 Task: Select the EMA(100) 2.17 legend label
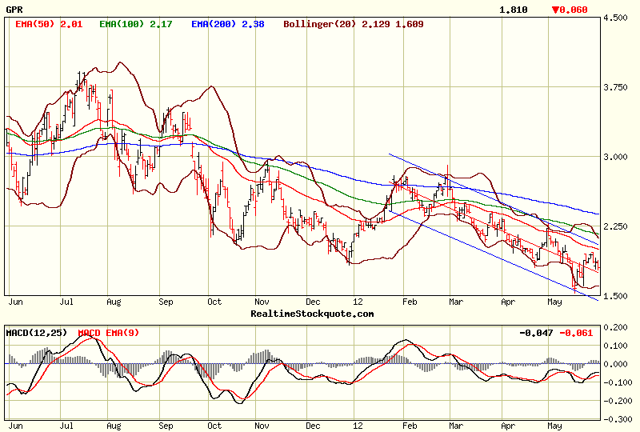click(x=135, y=24)
